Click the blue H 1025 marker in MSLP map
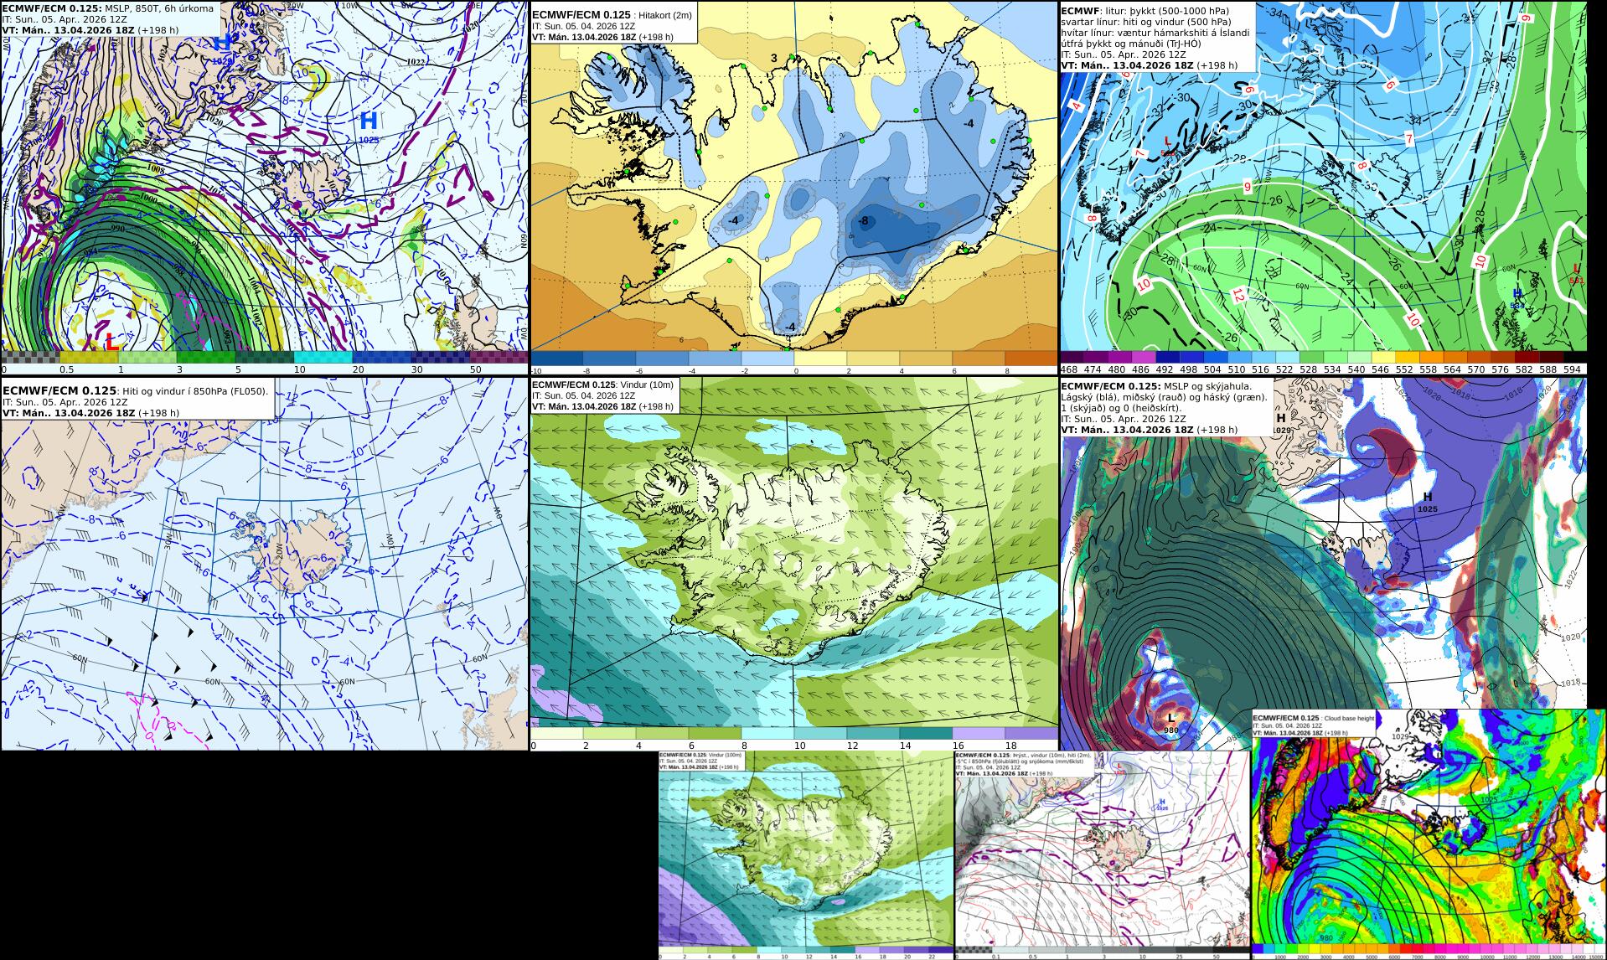This screenshot has width=1607, height=960. (369, 126)
